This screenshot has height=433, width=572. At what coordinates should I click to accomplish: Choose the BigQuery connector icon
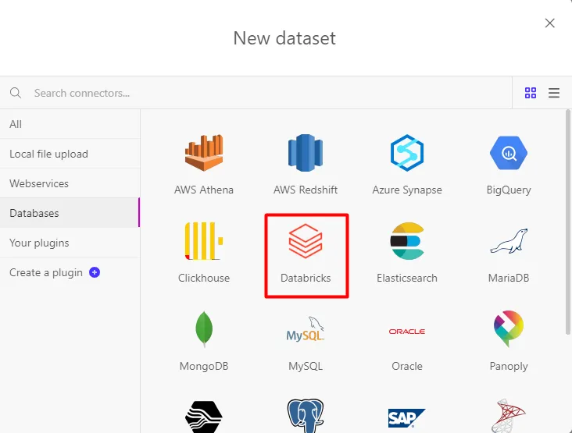point(509,153)
